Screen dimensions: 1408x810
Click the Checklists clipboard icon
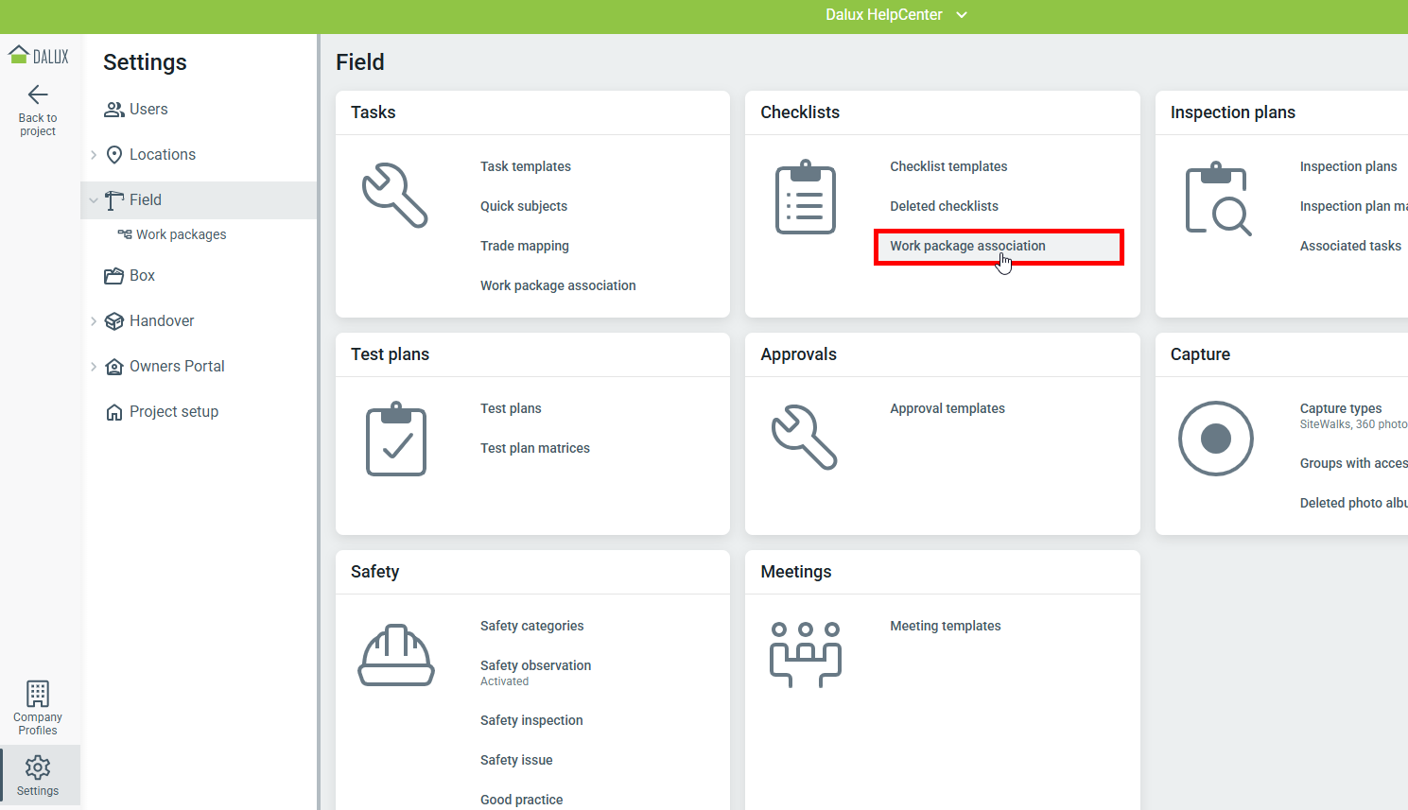tap(806, 197)
